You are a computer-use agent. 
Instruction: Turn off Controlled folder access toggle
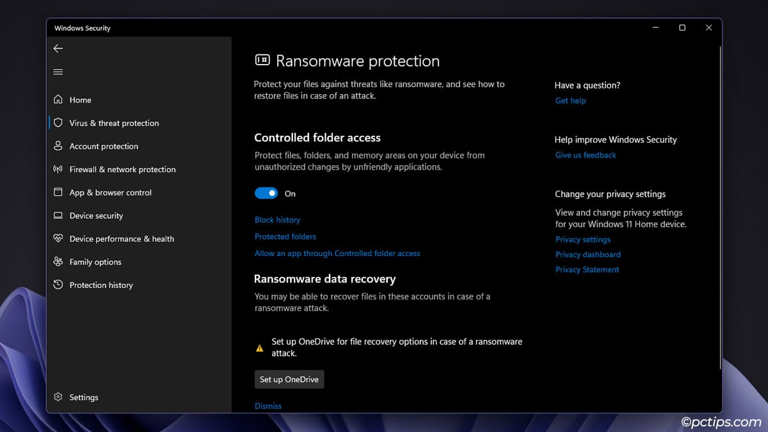(266, 193)
